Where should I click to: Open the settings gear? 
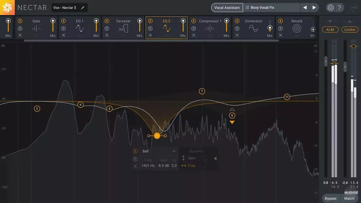click(331, 8)
